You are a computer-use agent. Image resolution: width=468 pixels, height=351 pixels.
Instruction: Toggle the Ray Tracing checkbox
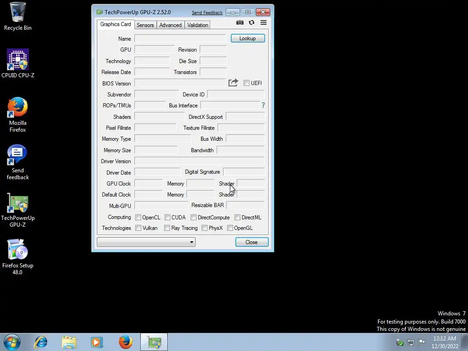tap(167, 228)
